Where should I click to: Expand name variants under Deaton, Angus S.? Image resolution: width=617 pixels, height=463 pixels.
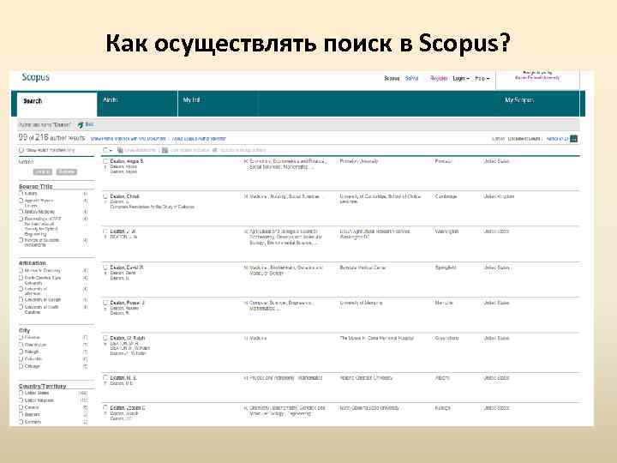105,167
